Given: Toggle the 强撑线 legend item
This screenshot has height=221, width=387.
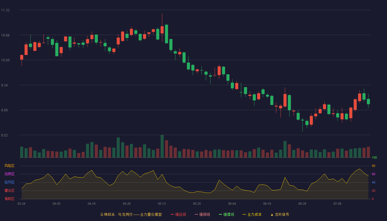Looking at the screenshot, I should point(226,214).
